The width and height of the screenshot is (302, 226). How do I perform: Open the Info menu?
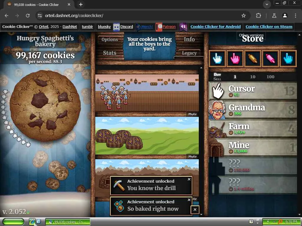coord(189,39)
